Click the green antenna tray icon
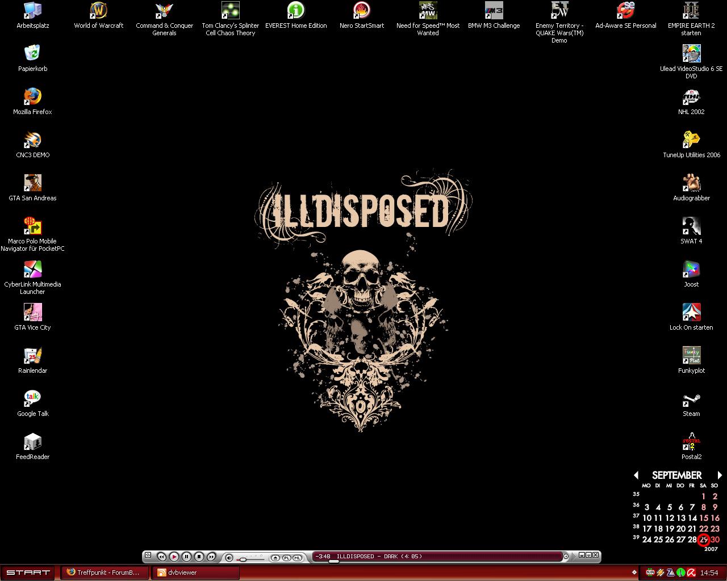This screenshot has height=581, width=727. click(x=681, y=572)
